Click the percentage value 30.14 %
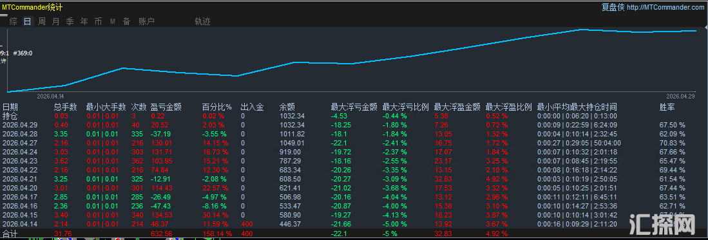The width and height of the screenshot is (708, 240). [x=215, y=215]
